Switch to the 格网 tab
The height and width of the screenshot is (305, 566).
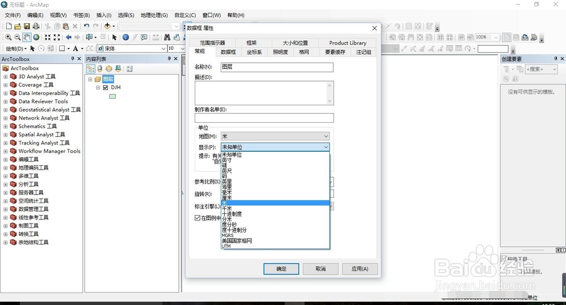pyautogui.click(x=304, y=52)
